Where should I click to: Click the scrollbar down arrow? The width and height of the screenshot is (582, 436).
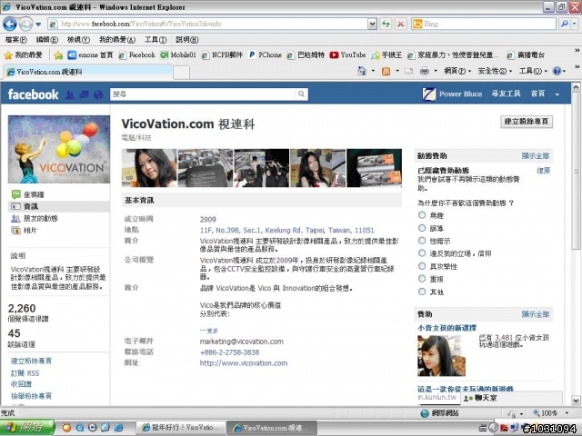tap(576, 400)
